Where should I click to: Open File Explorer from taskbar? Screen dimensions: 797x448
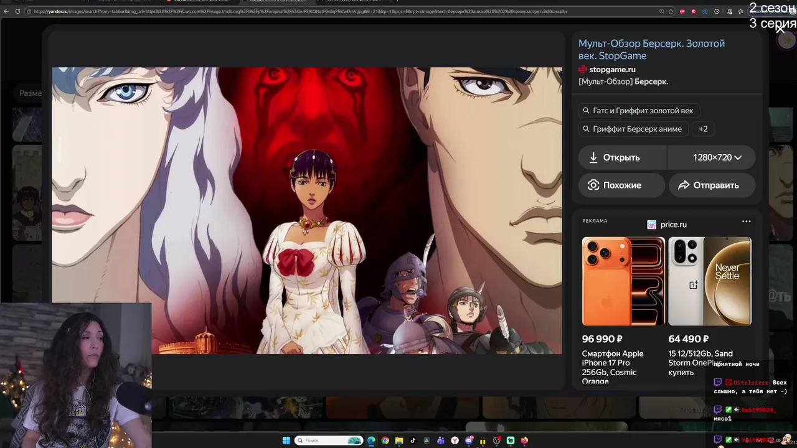[399, 441]
